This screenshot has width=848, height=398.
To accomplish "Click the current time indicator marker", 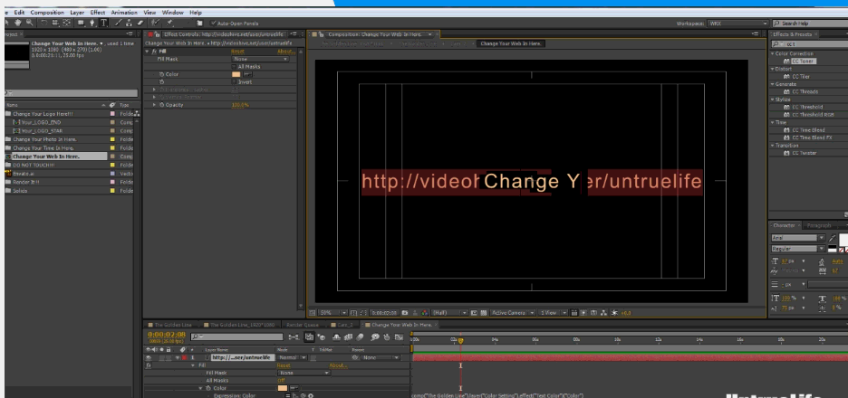I will (461, 340).
